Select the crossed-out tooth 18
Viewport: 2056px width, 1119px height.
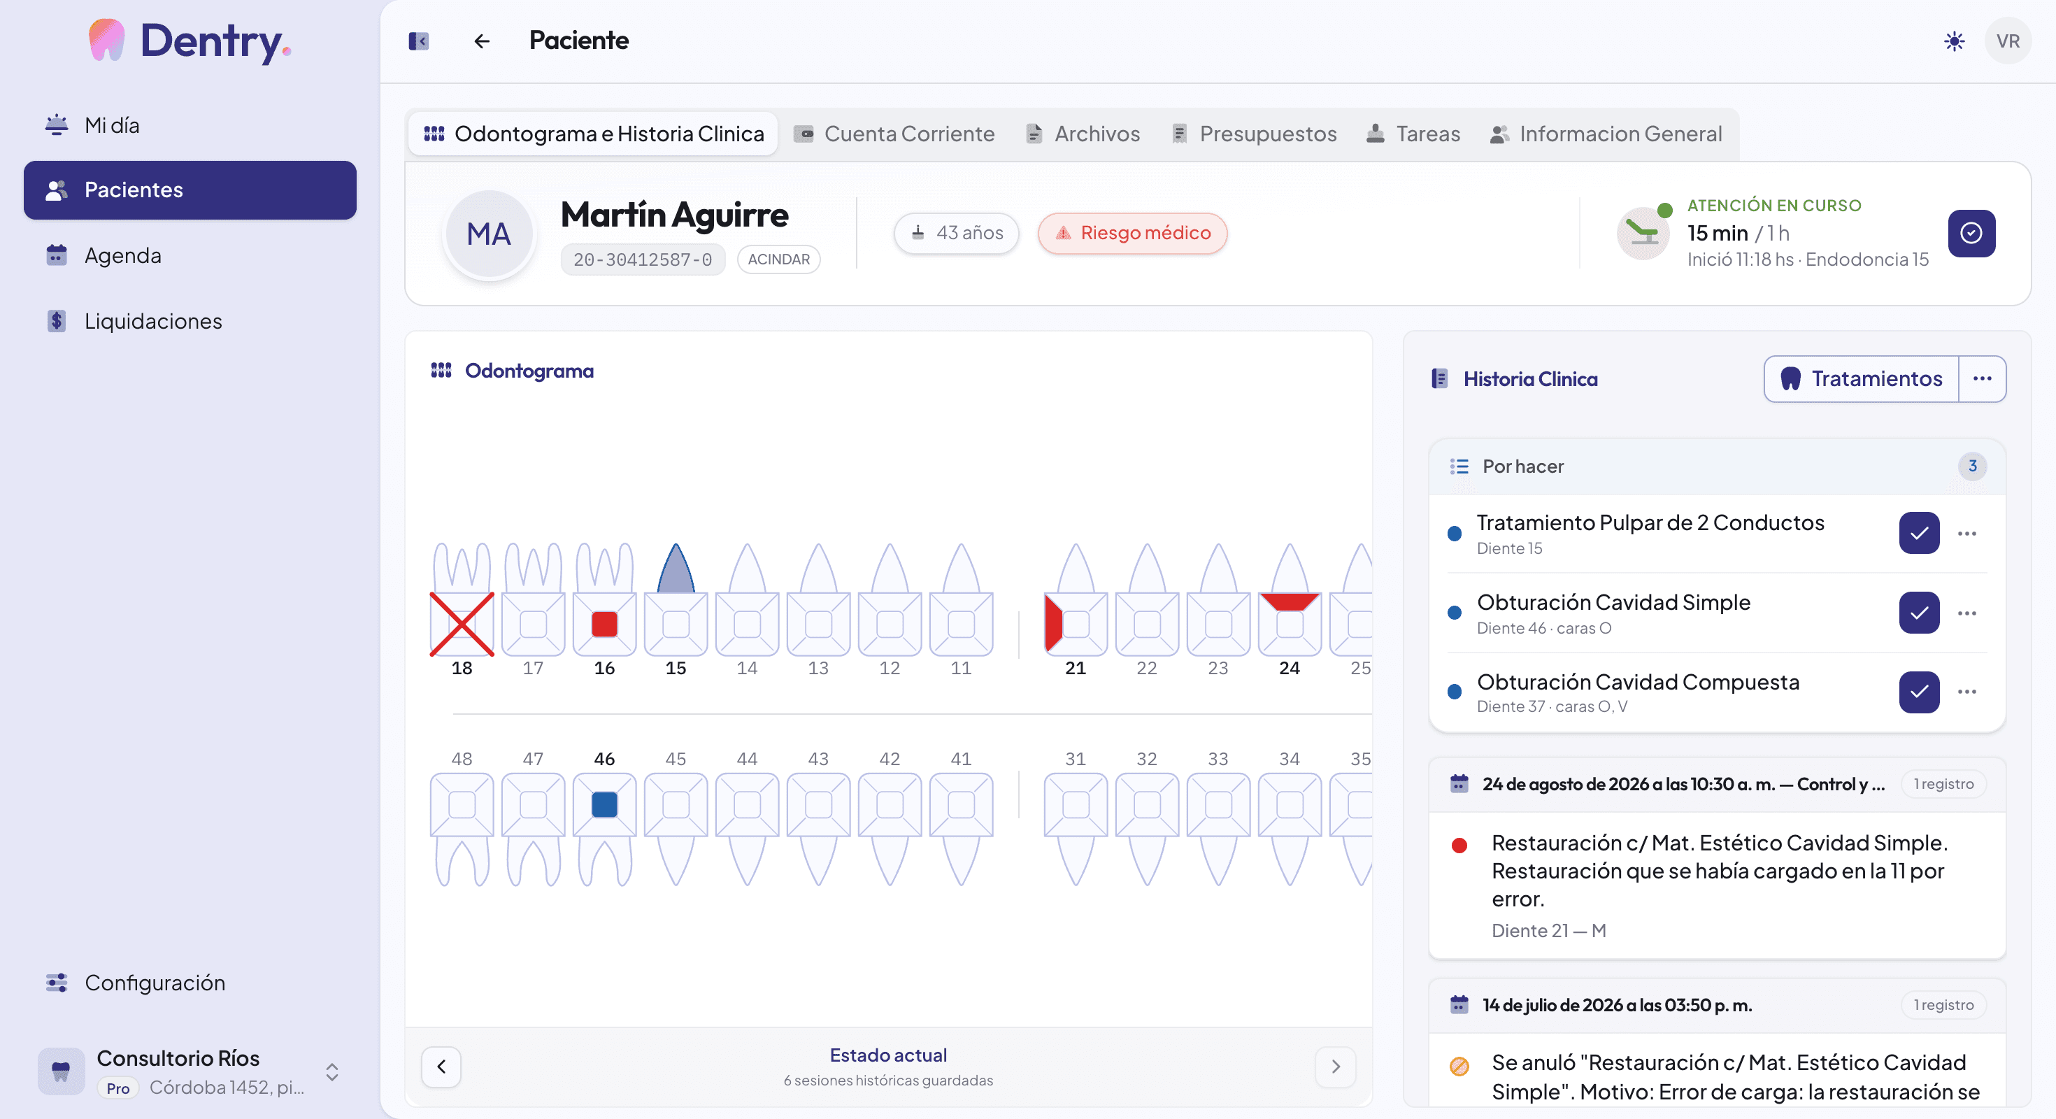[462, 623]
